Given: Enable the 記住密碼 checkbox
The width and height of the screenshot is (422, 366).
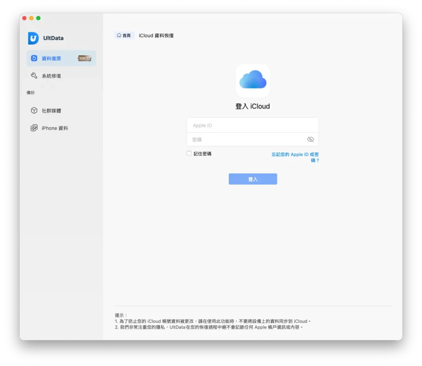Looking at the screenshot, I should [x=189, y=153].
